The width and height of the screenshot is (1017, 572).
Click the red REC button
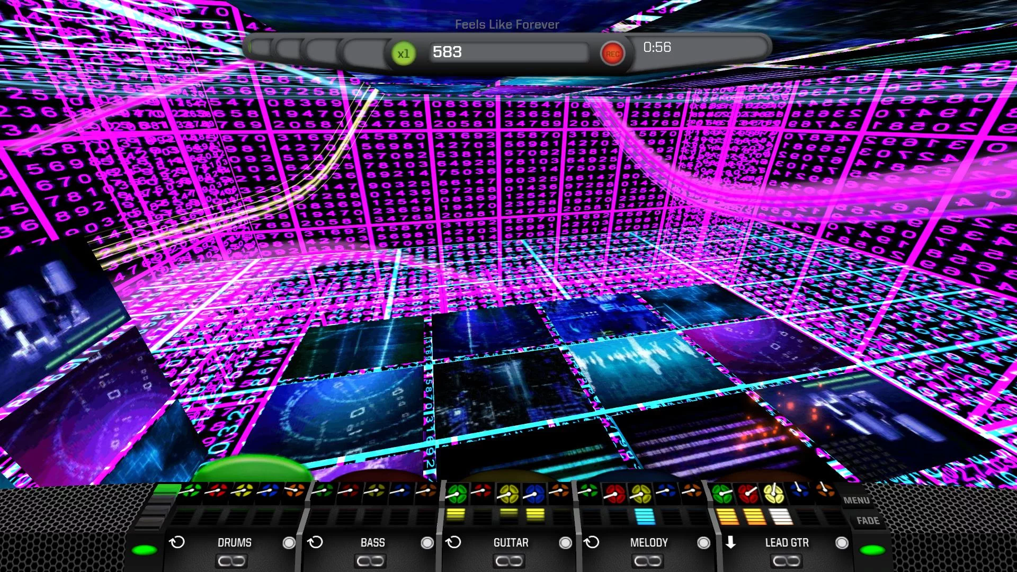[612, 53]
